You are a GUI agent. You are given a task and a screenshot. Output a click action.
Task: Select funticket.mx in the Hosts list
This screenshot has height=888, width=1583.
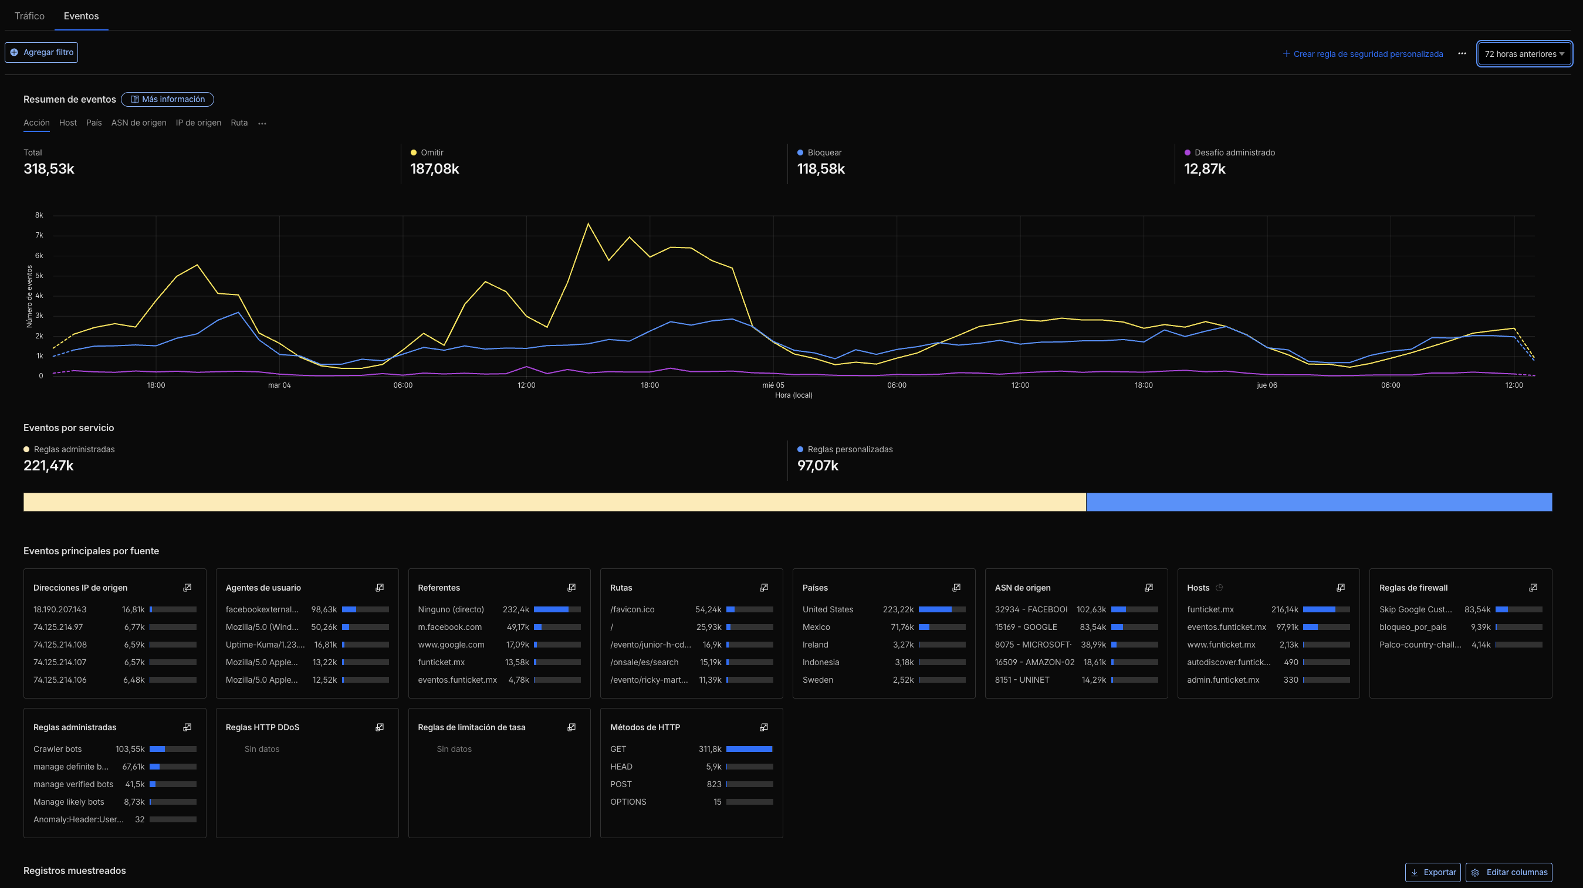(x=1209, y=609)
